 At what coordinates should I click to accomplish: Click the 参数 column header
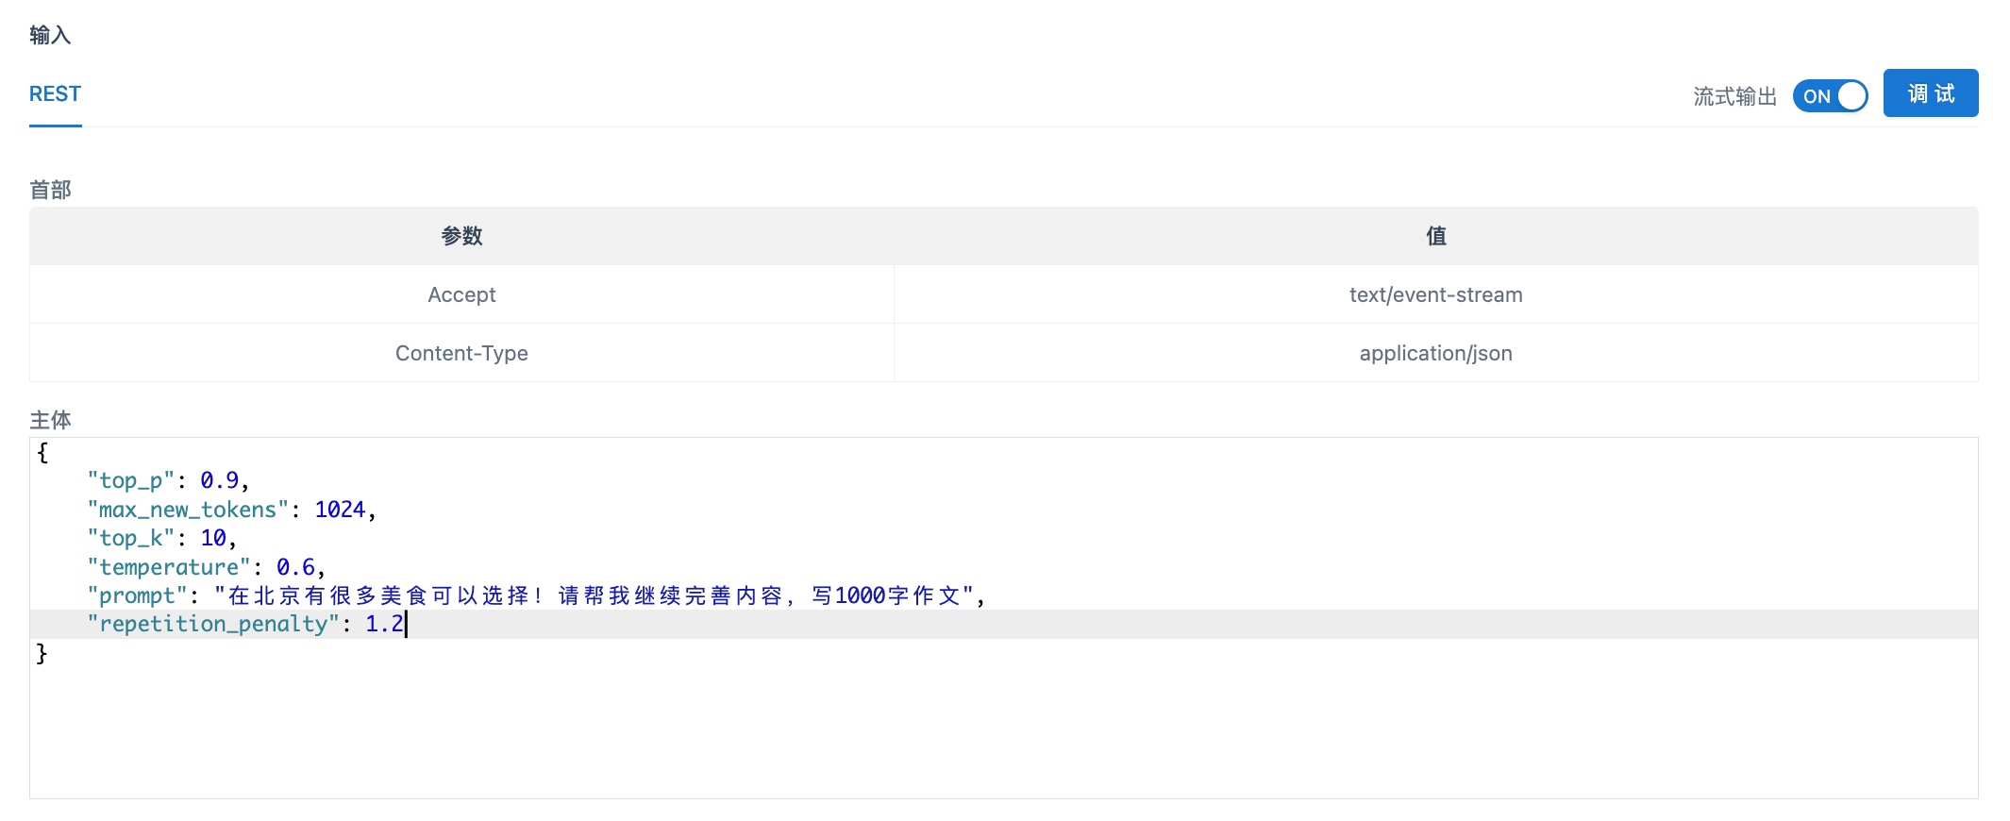pos(461,236)
